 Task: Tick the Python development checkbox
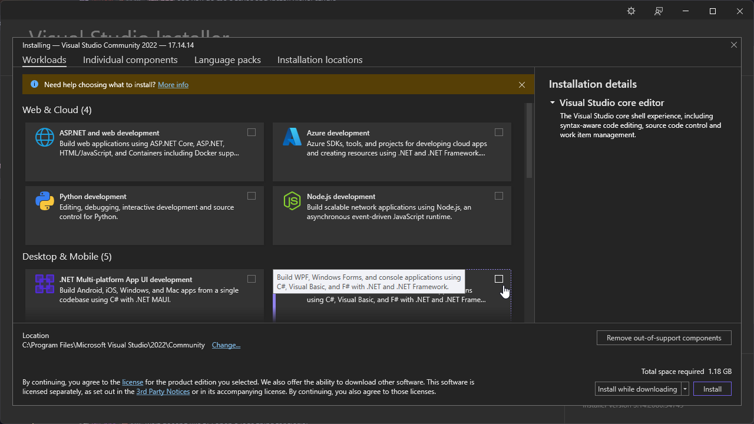click(x=252, y=196)
